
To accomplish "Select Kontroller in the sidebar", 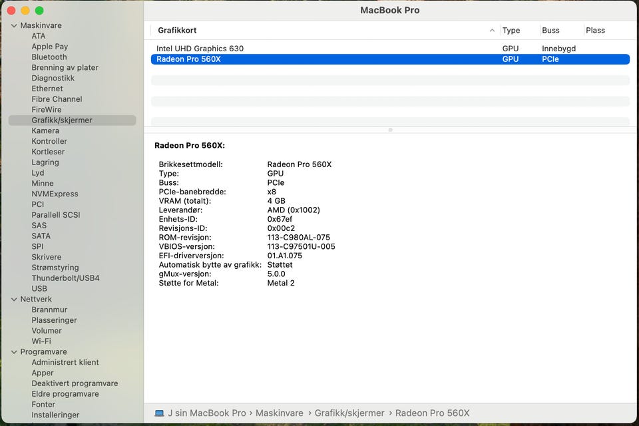I will [49, 142].
